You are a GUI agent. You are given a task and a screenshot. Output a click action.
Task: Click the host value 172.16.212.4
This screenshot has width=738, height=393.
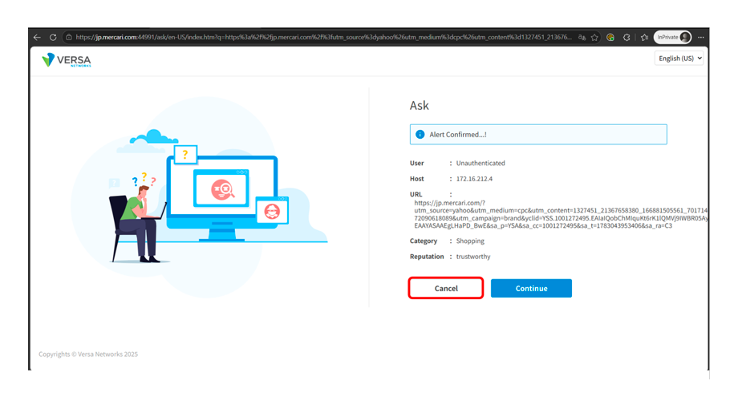pos(474,179)
